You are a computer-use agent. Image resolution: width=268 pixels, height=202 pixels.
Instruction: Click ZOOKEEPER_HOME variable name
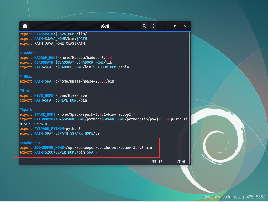(49, 148)
